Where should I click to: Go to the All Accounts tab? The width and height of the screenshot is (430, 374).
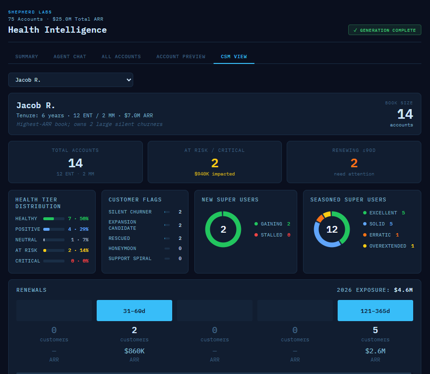(x=121, y=56)
